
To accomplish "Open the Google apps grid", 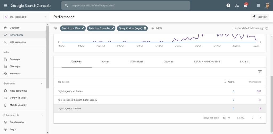I will tap(259, 5).
